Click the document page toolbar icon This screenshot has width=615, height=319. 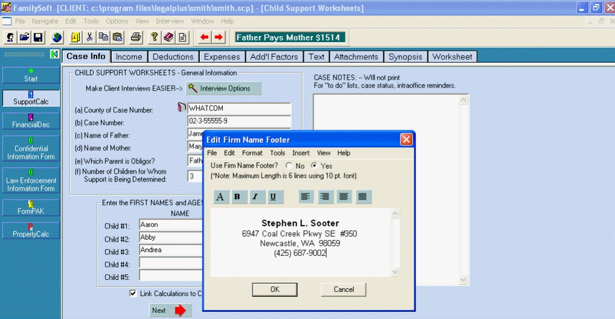pyautogui.click(x=182, y=37)
